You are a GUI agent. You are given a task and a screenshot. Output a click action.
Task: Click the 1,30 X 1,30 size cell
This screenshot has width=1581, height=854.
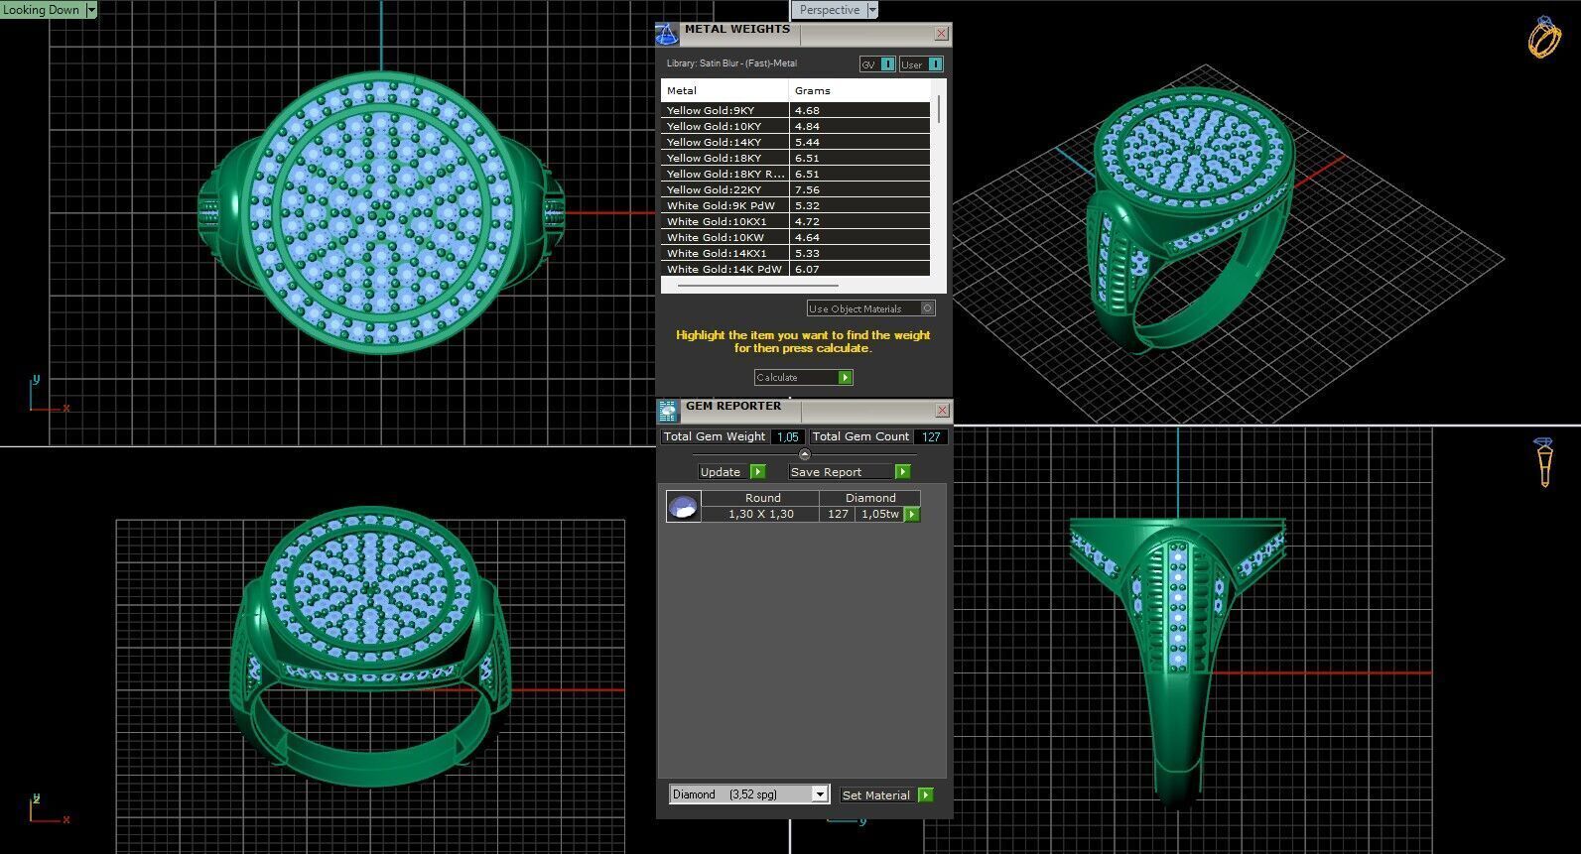[761, 514]
